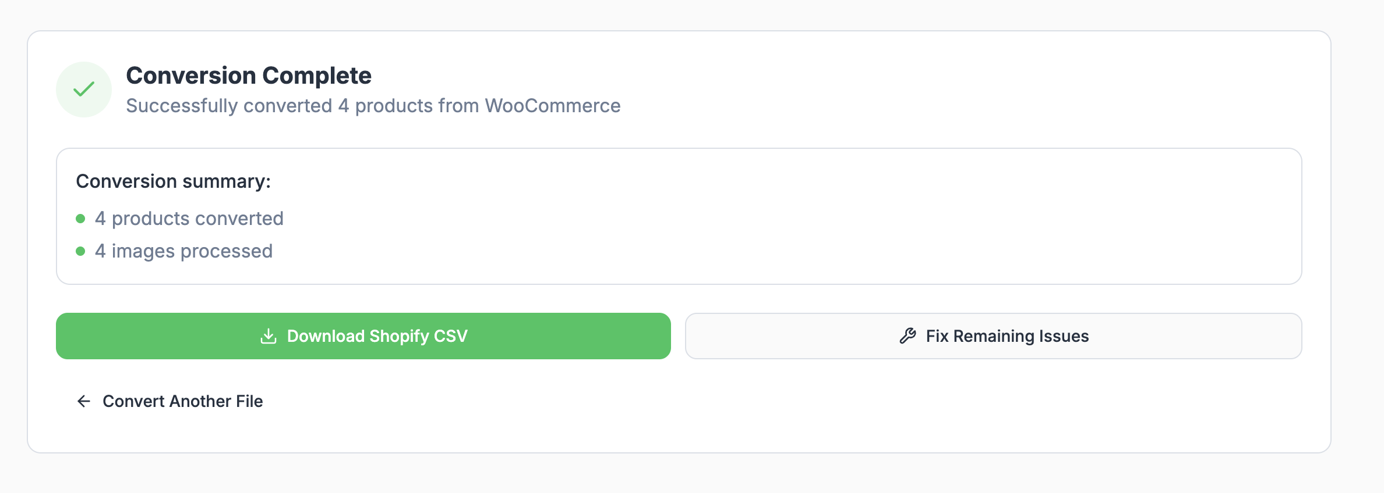Click the circular green badge at top left

84,89
